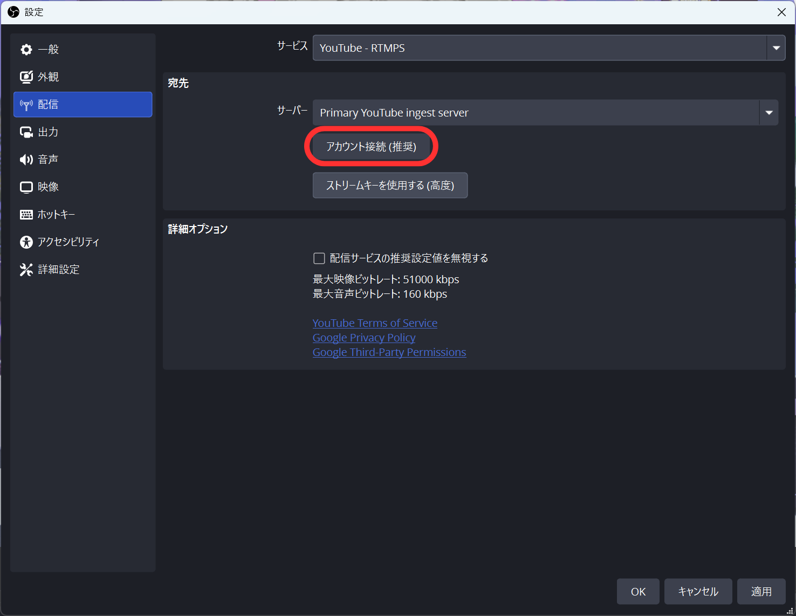The width and height of the screenshot is (796, 616).
Task: Click 最大映像ビットレート: 51000 kbps text
Action: pyautogui.click(x=386, y=279)
